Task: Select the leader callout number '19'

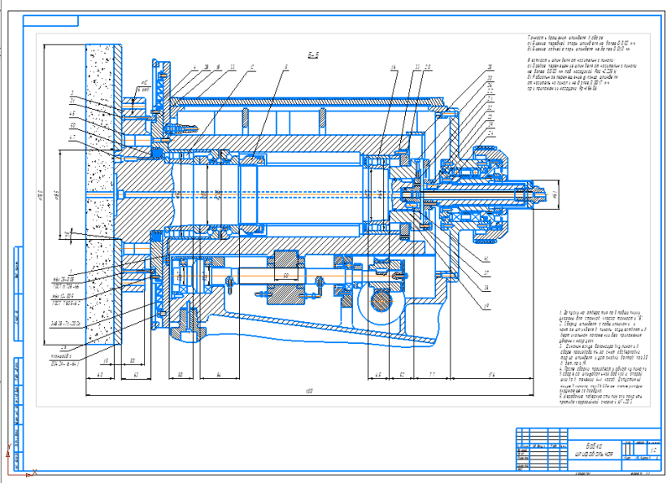Action: click(x=486, y=306)
